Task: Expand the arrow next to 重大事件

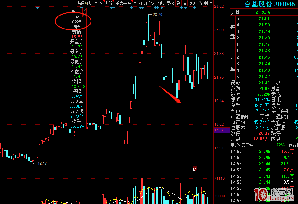Action: pyautogui.click(x=135, y=3)
